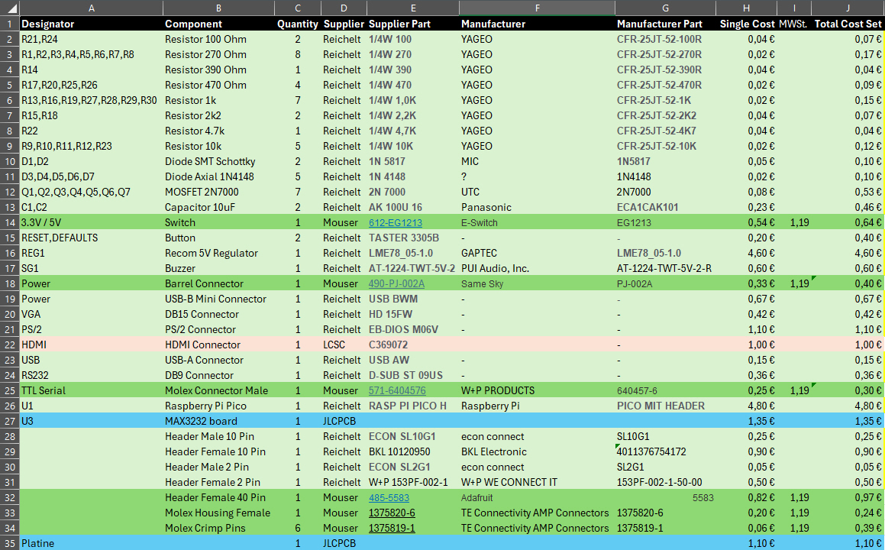This screenshot has width=885, height=550.
Task: Click the Manufacturer Part header cell
Action: pyautogui.click(x=665, y=24)
